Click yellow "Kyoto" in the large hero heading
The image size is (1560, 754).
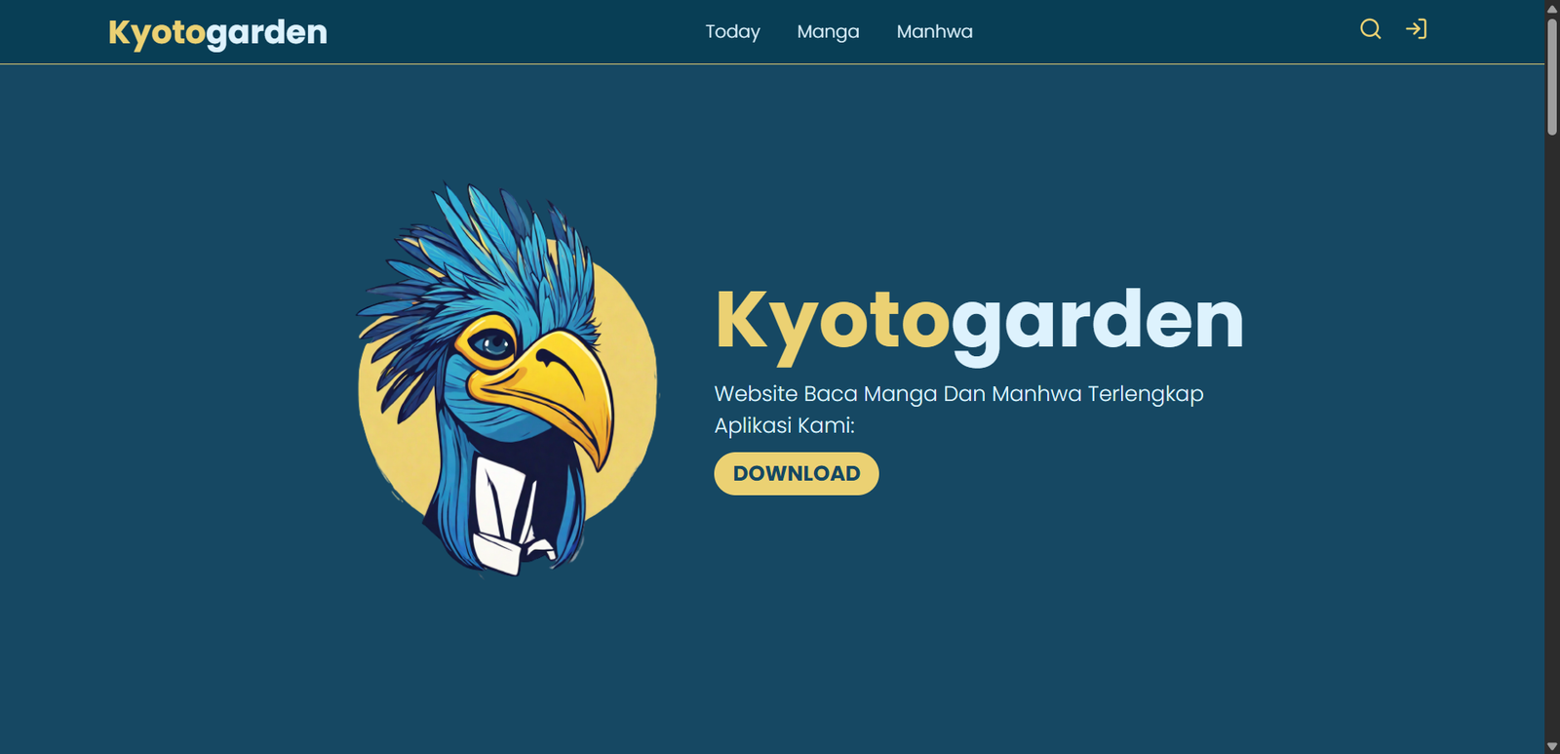pos(832,320)
